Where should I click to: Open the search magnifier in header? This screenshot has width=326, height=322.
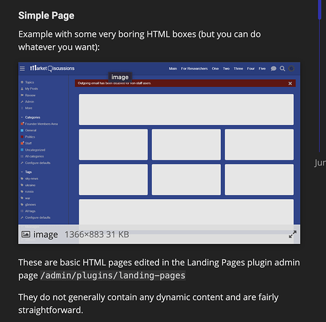click(x=282, y=68)
